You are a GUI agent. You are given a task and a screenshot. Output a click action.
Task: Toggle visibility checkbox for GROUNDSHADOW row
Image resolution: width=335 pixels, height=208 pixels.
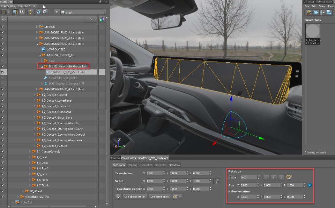(2, 197)
